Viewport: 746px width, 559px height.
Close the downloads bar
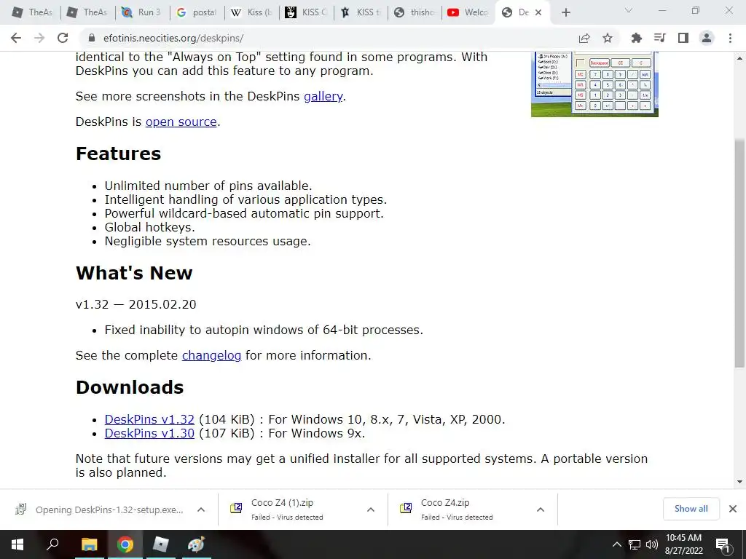point(733,509)
